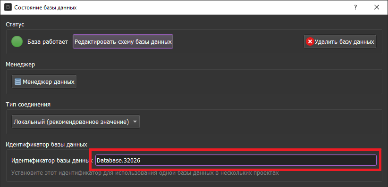Click the help question mark button
Screen dimensions: 388x187
click(355, 8)
